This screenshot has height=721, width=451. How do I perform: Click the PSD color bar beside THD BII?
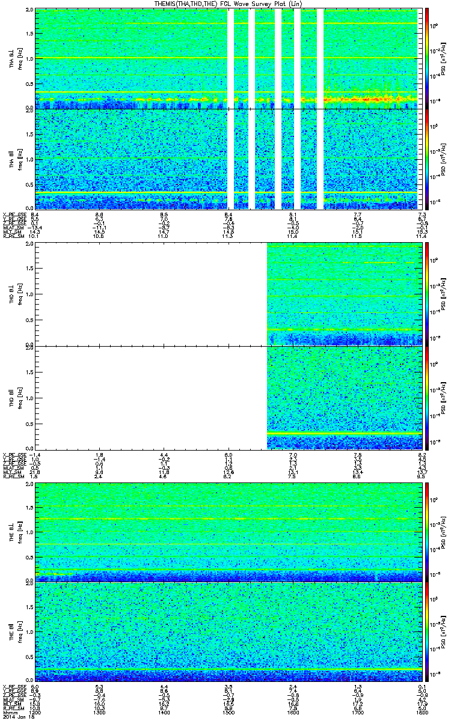428,397
